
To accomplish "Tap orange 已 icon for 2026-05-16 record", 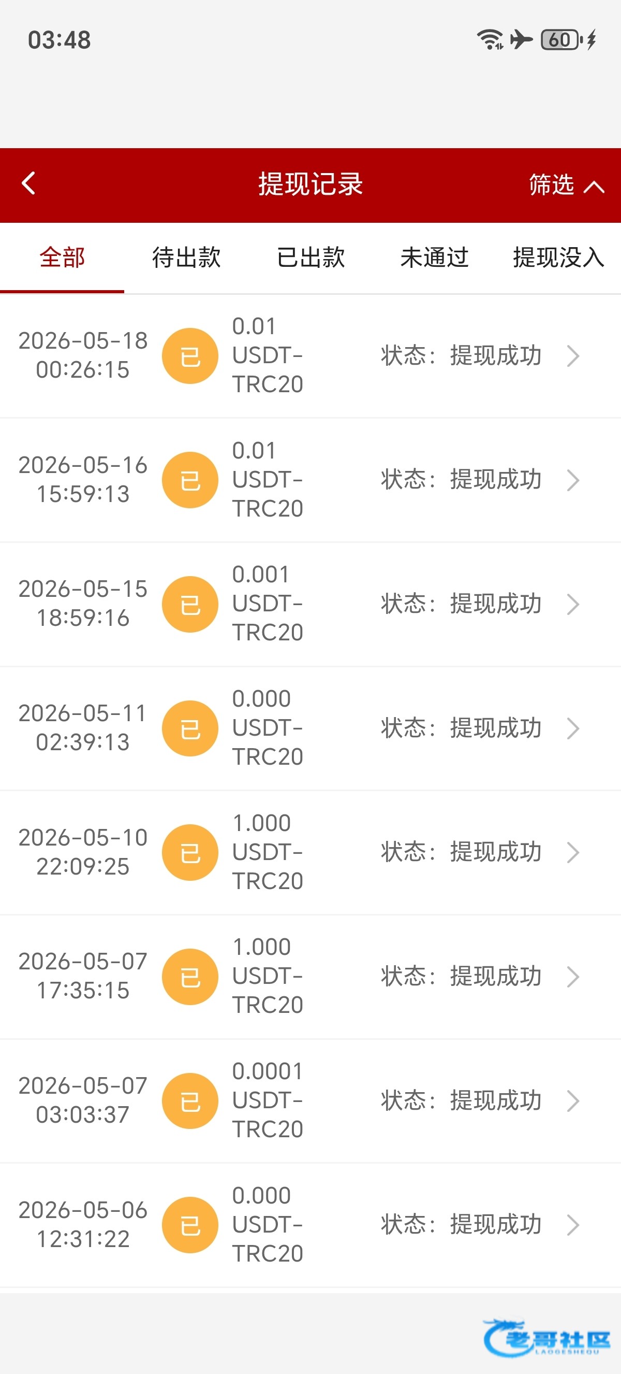I will coord(190,480).
